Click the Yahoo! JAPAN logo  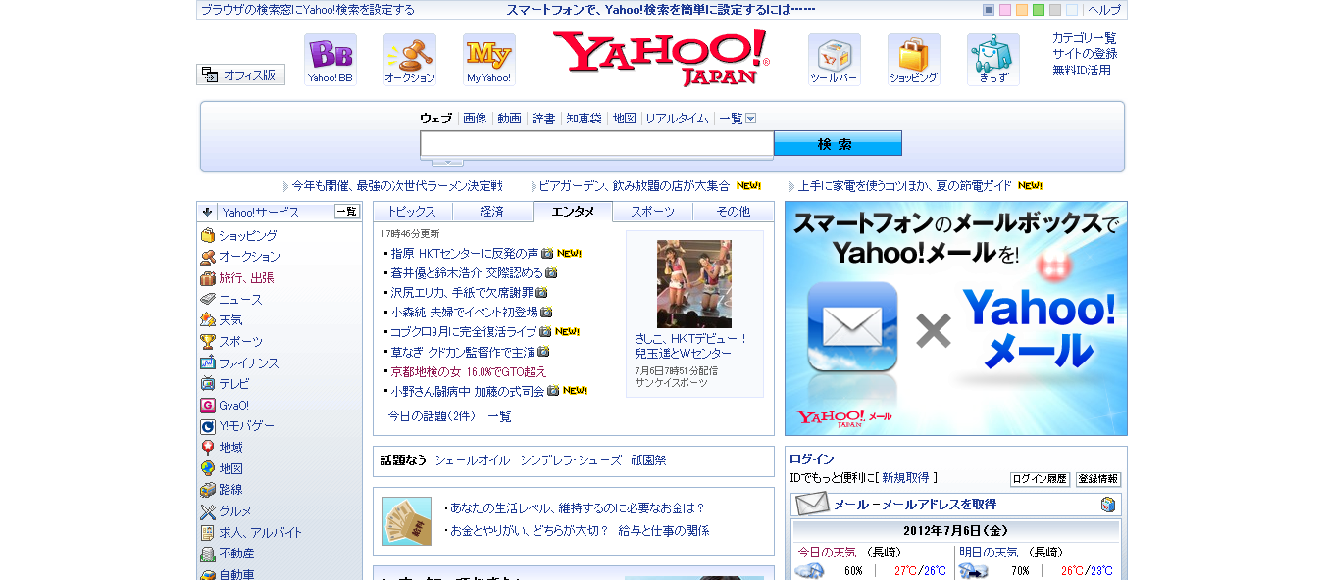point(661,58)
